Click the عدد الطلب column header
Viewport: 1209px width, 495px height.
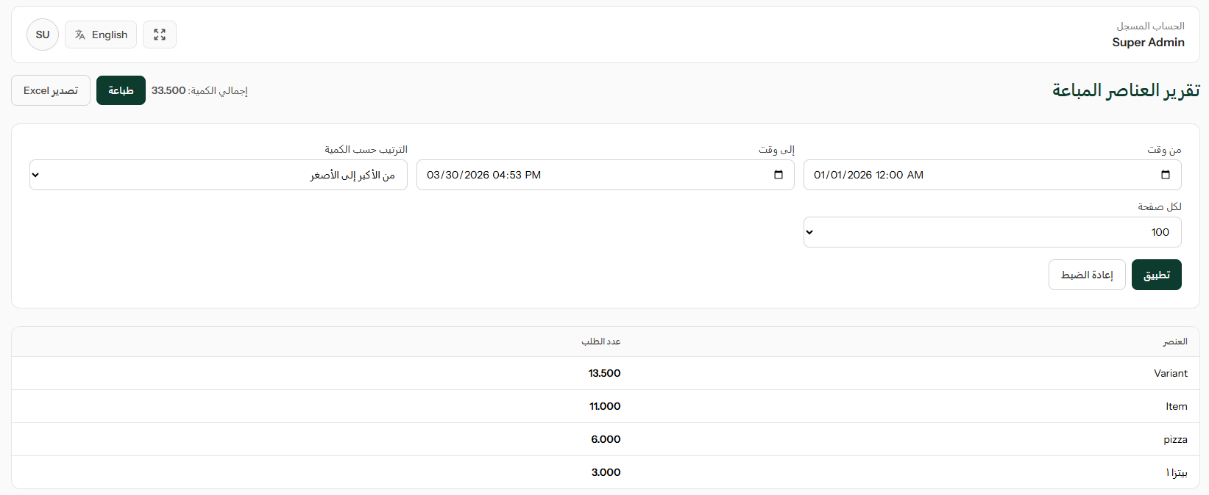600,342
